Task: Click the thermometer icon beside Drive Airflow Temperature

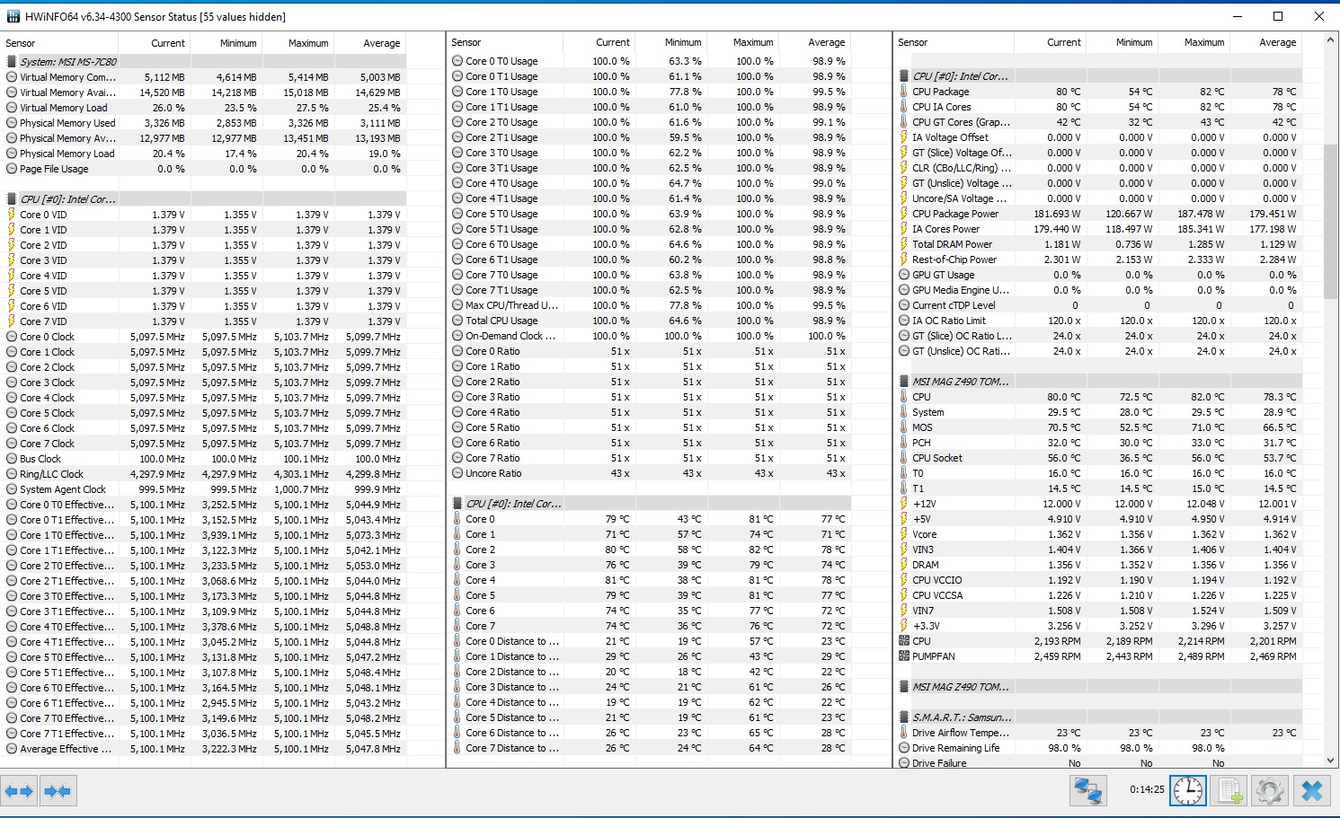Action: 904,733
